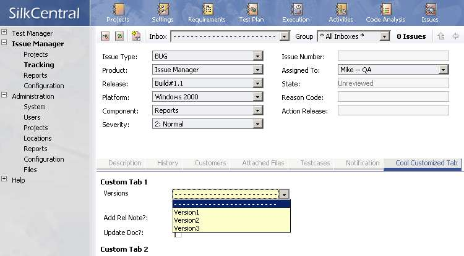This screenshot has width=464, height=256.
Task: Click the green refresh toolbar icon
Action: 119,36
